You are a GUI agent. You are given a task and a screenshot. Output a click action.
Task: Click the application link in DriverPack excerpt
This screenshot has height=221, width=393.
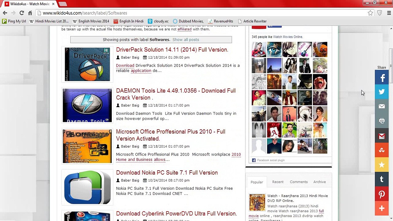[141, 71]
